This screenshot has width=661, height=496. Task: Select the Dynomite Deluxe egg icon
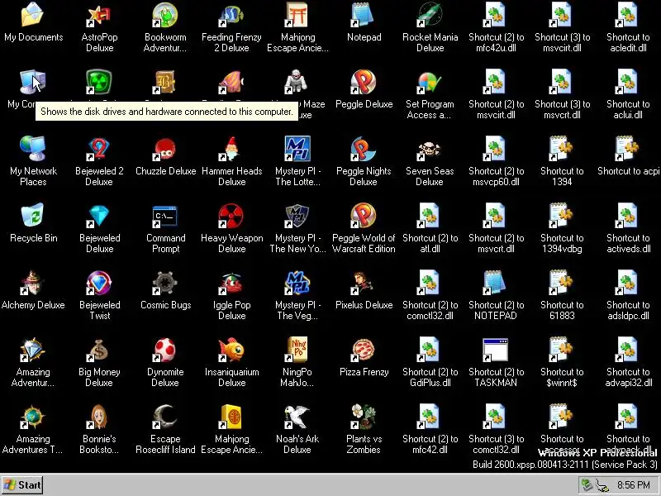[165, 350]
